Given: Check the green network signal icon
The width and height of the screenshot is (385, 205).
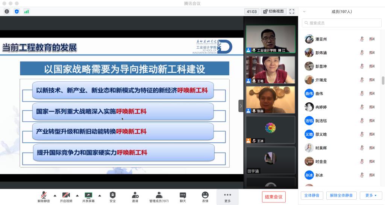Looking at the screenshot, I should 26,12.
